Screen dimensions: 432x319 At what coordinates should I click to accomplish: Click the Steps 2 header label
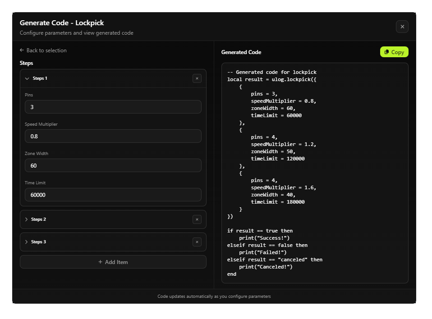39,219
